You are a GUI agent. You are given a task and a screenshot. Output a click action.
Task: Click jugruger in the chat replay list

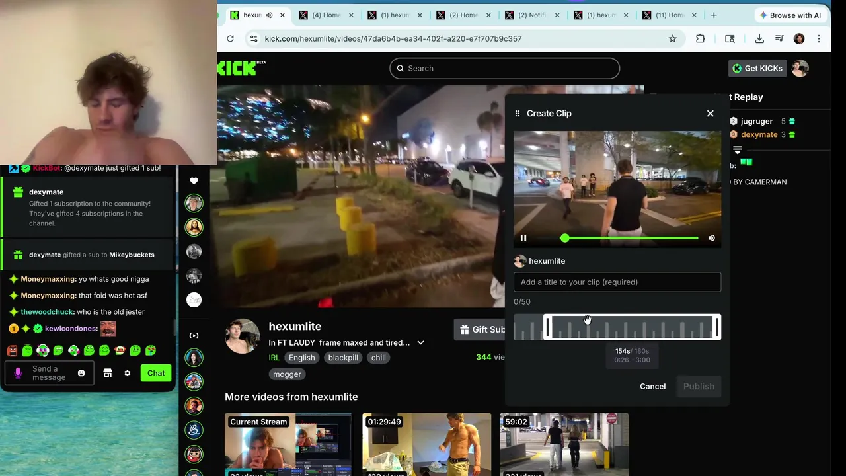click(757, 121)
